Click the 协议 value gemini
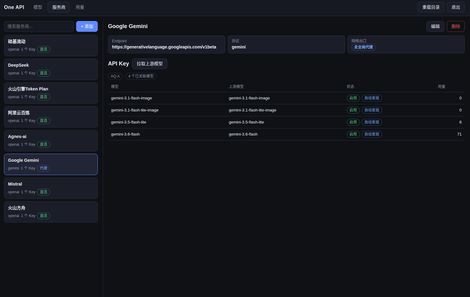Screen dimensions: 470x297 pyautogui.click(x=239, y=47)
